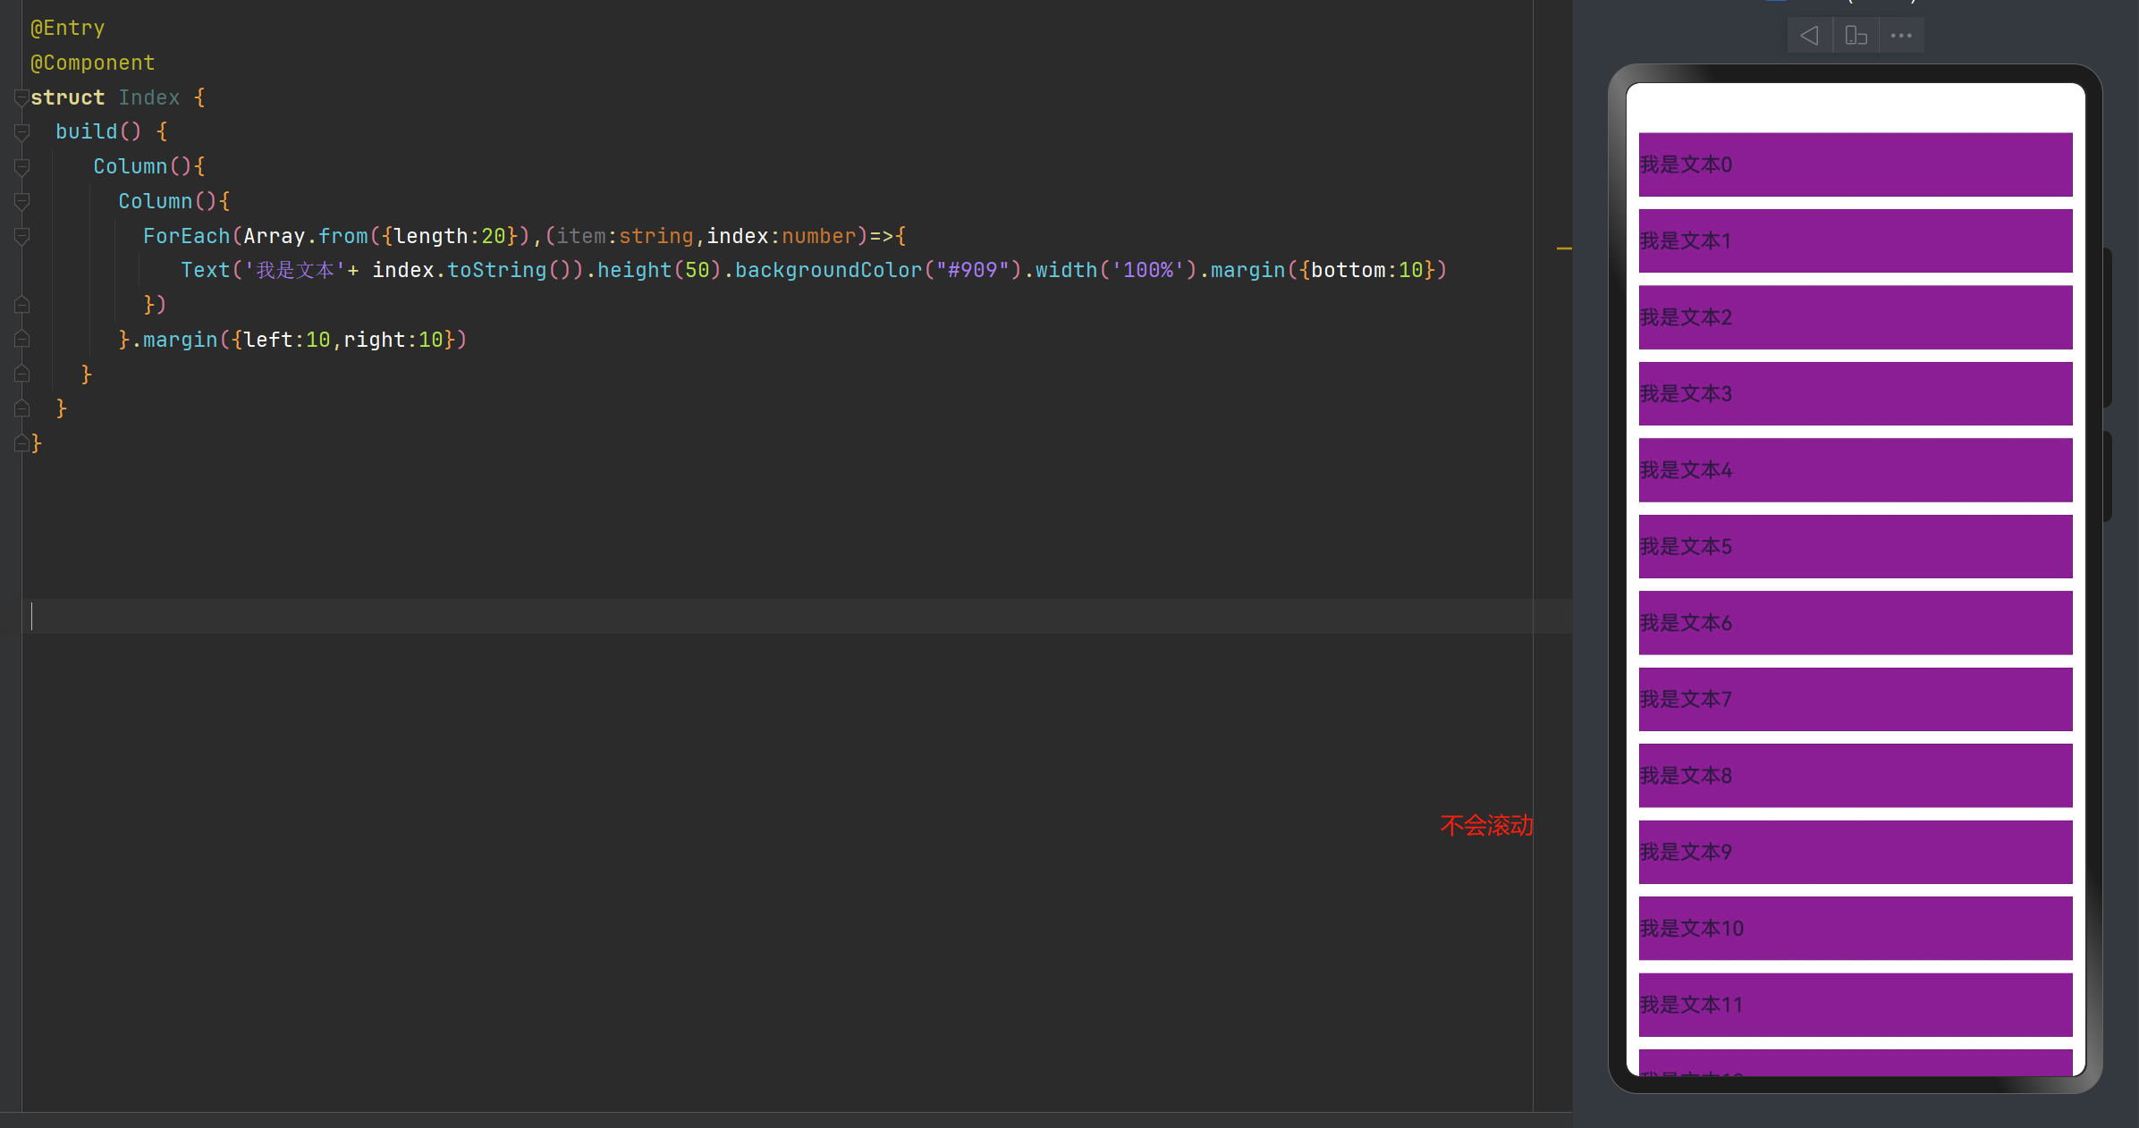Click the 我是文本11 row in the preview
2139x1128 pixels.
point(1855,1005)
